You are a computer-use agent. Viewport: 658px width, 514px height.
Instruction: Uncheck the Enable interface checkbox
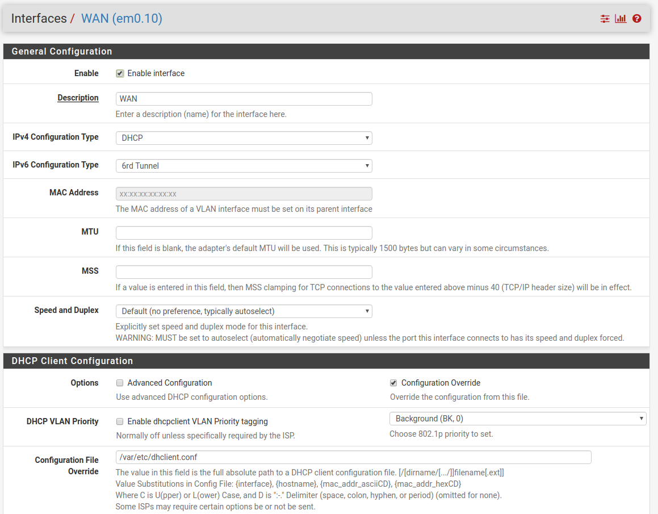point(120,73)
